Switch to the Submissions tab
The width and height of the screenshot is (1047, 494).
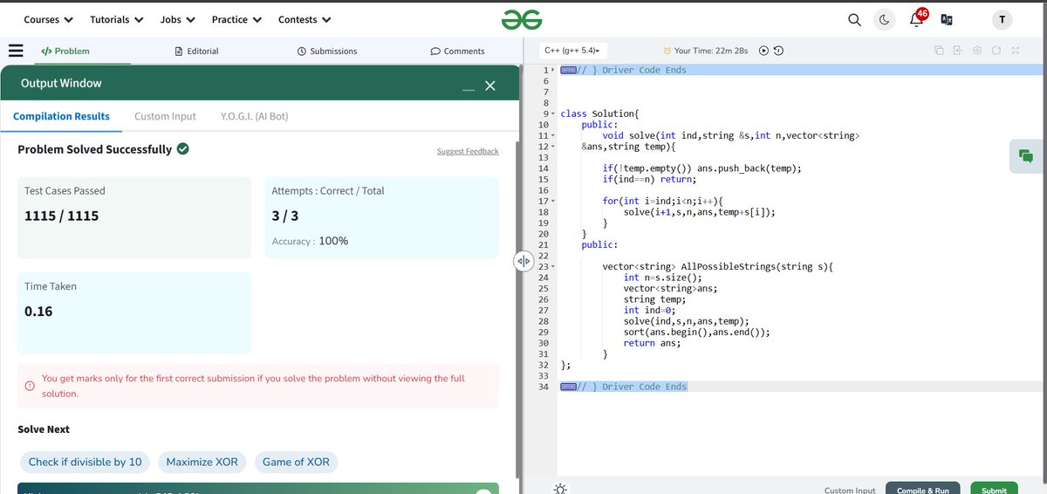point(327,51)
